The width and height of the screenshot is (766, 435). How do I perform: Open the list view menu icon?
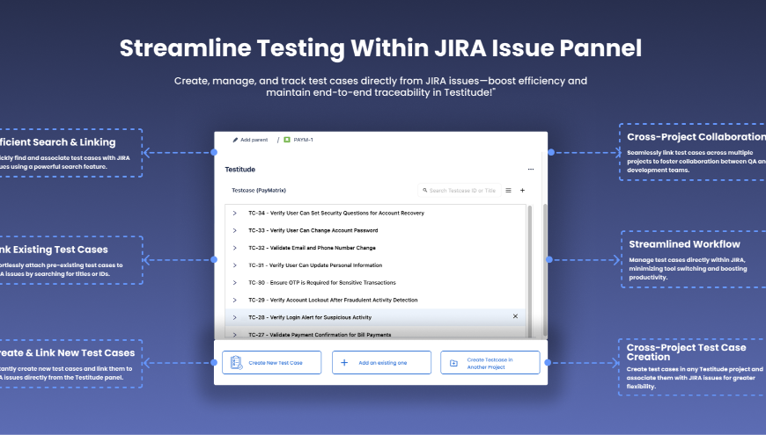[x=508, y=190]
